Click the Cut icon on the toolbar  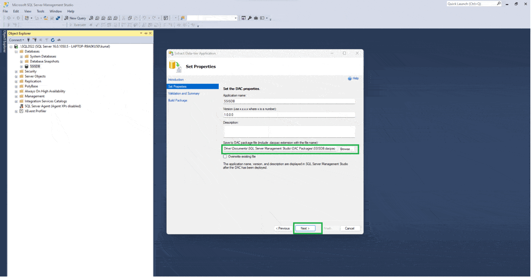pyautogui.click(x=123, y=18)
